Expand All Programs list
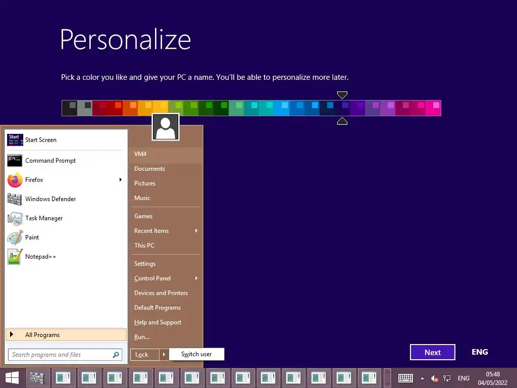The width and height of the screenshot is (517, 388). pyautogui.click(x=66, y=334)
